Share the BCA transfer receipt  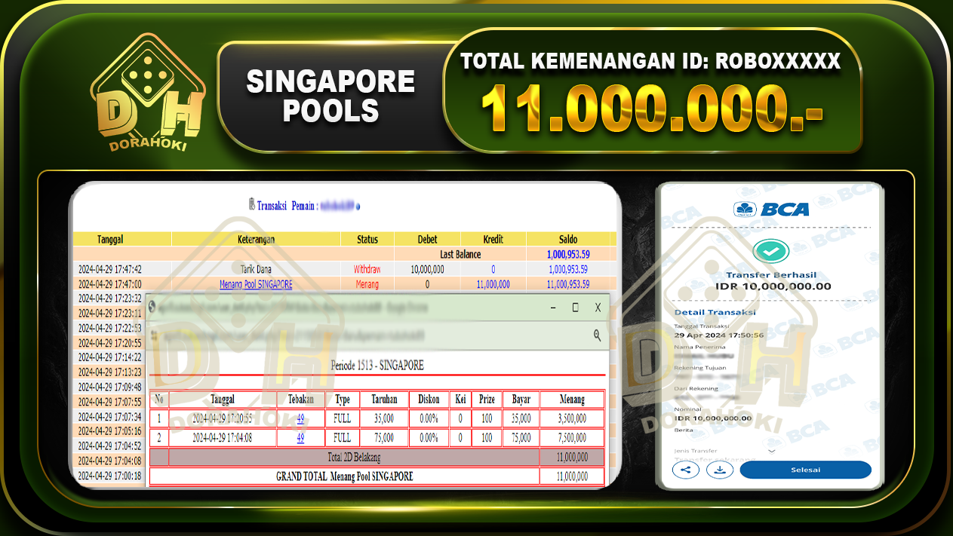click(x=685, y=469)
